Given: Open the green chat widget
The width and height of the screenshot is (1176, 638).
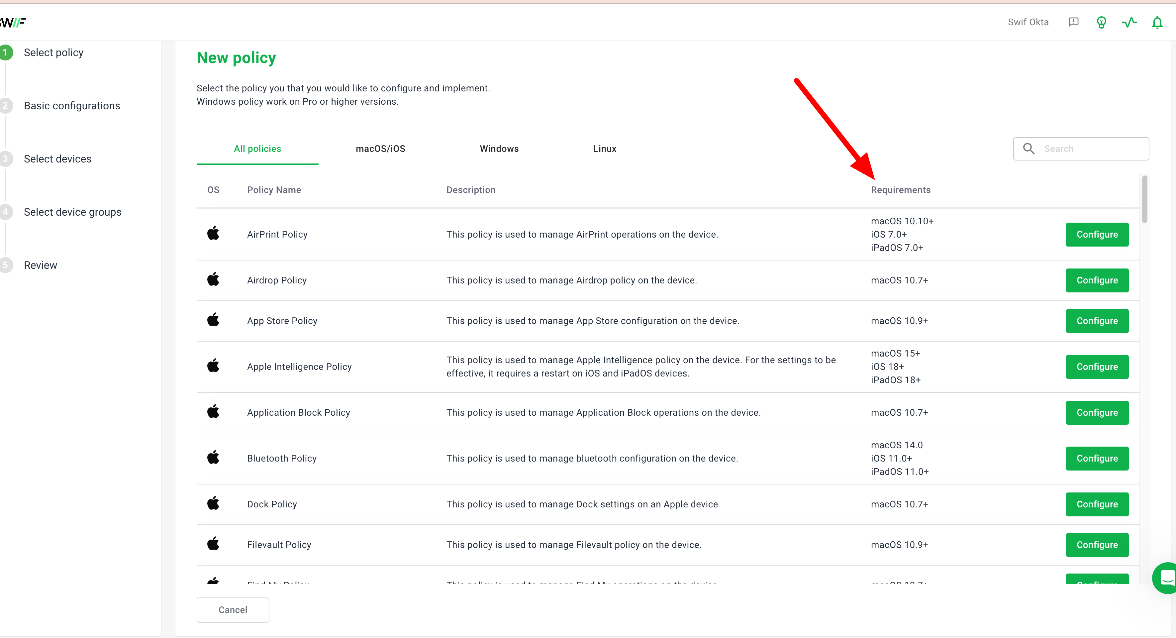Looking at the screenshot, I should [x=1166, y=578].
